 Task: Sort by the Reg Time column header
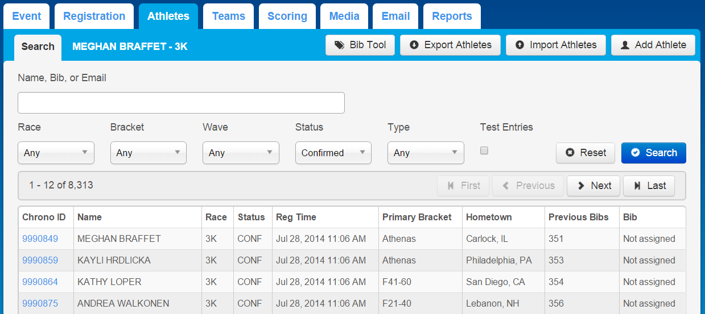pyautogui.click(x=296, y=217)
